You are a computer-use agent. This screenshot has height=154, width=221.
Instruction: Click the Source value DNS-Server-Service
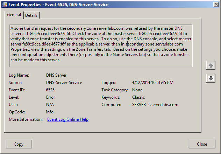(64, 83)
